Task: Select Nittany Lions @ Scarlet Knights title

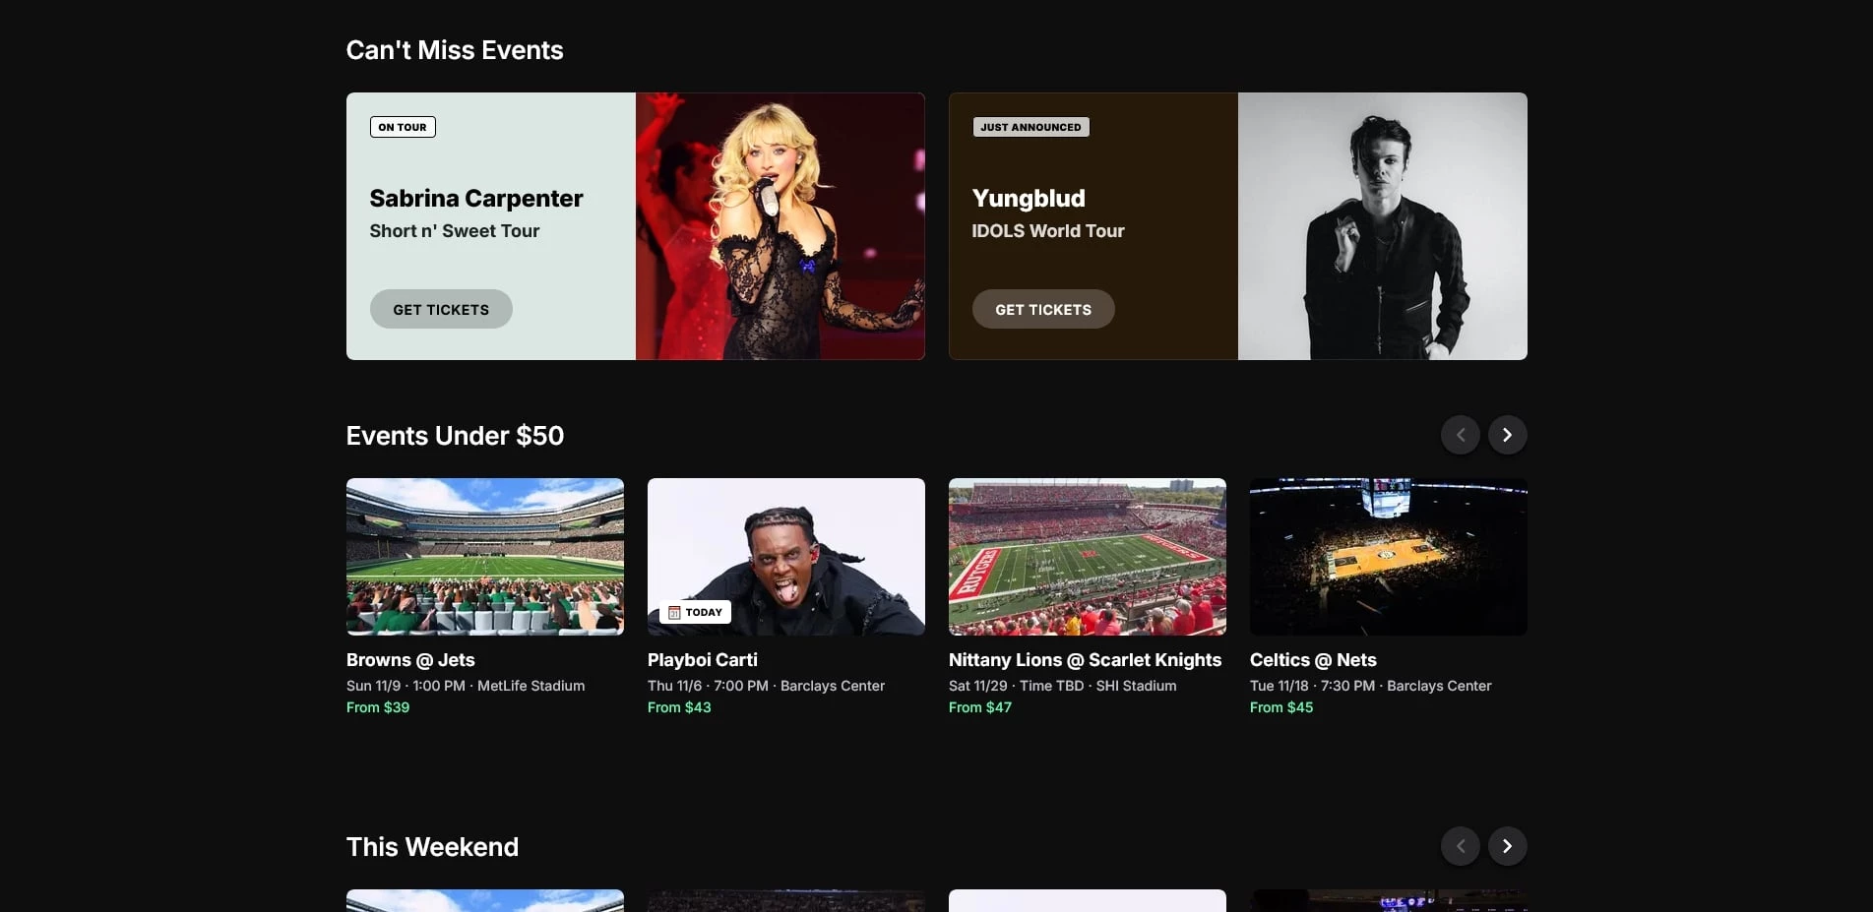Action: pos(1085,660)
